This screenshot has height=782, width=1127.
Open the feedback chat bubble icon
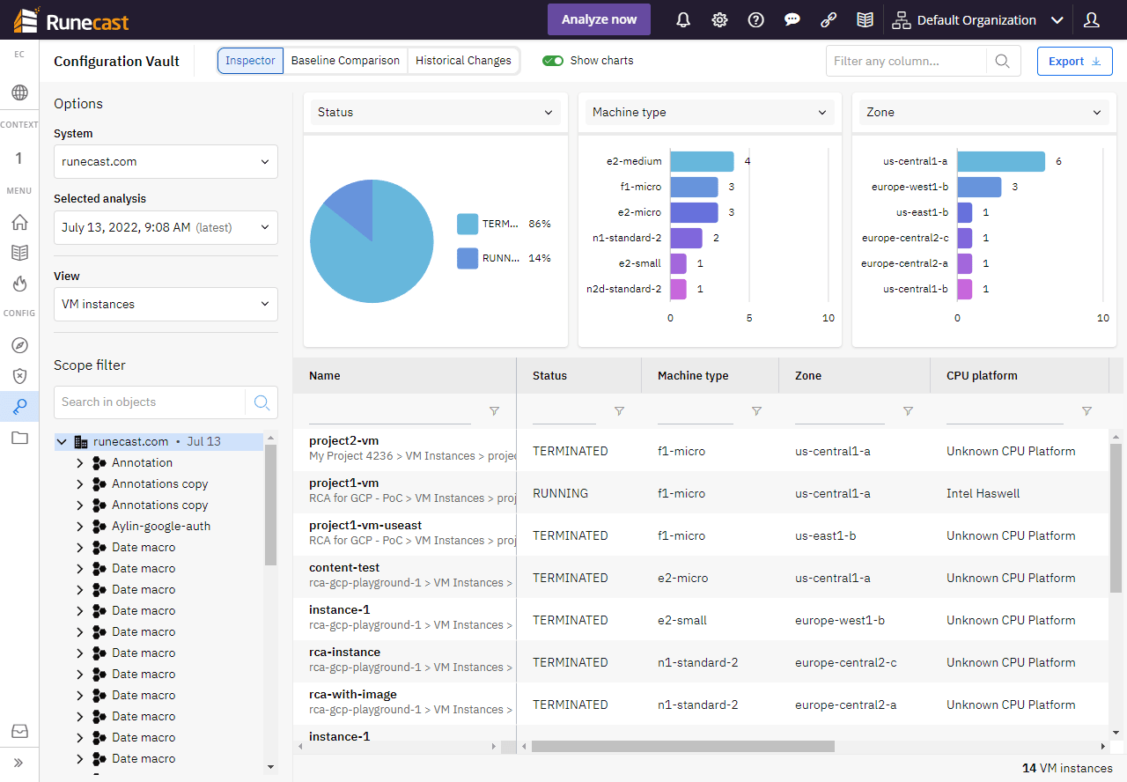(x=792, y=20)
